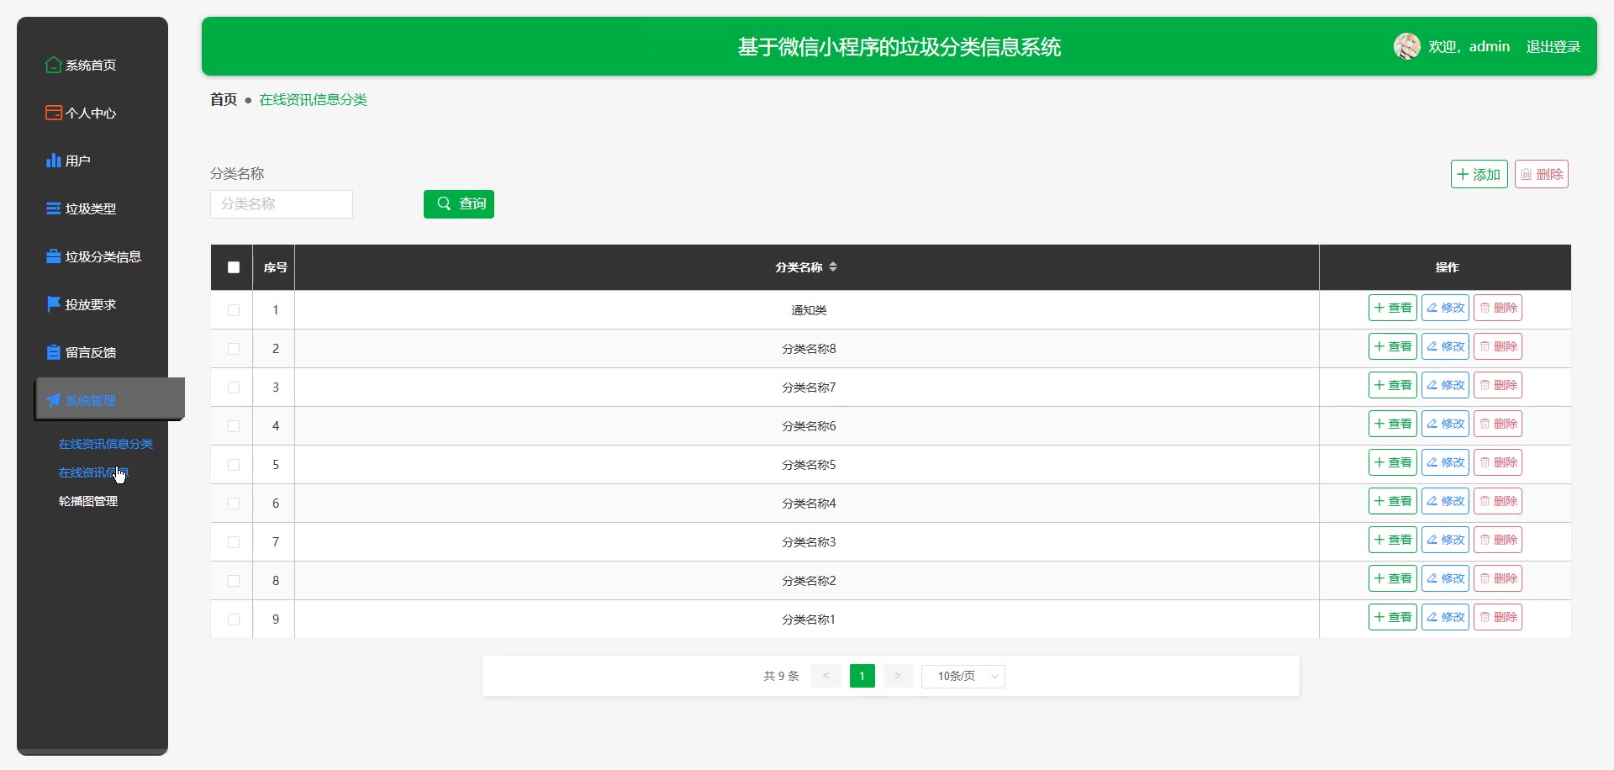The height and width of the screenshot is (770, 1614).
Task: View 分类名称5 using 查看
Action: (x=1393, y=462)
